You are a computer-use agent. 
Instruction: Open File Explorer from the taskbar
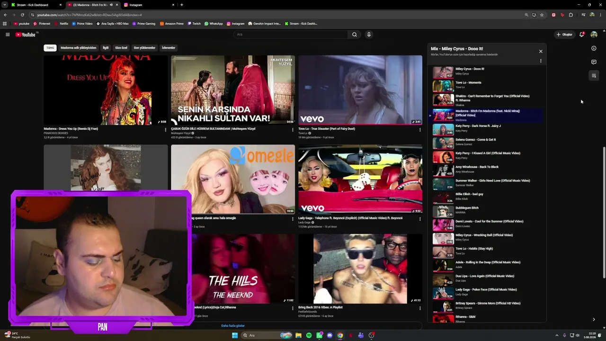tap(298, 335)
